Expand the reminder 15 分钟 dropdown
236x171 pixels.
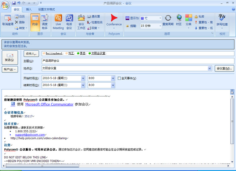click(x=160, y=26)
